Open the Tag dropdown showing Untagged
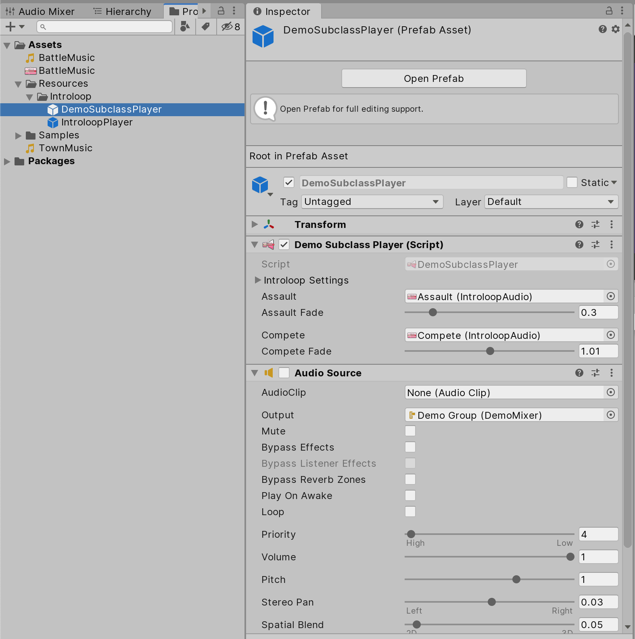Screen dimensions: 635x639 point(372,202)
